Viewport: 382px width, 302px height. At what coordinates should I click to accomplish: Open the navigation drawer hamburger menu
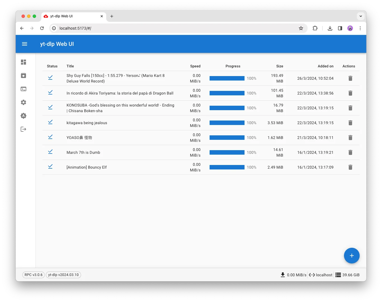tap(25, 44)
